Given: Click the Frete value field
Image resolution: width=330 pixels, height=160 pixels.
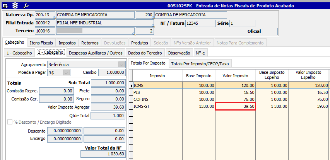Looking at the screenshot, I should (108, 91).
